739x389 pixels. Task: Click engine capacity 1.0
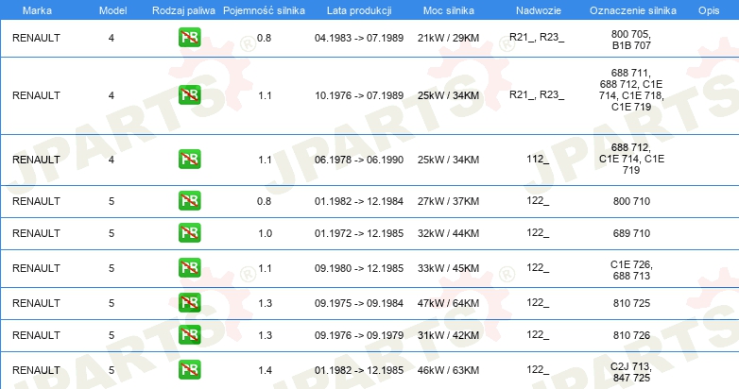click(x=265, y=233)
